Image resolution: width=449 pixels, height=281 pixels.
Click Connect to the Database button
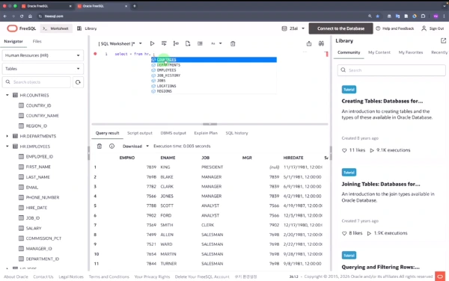(340, 28)
